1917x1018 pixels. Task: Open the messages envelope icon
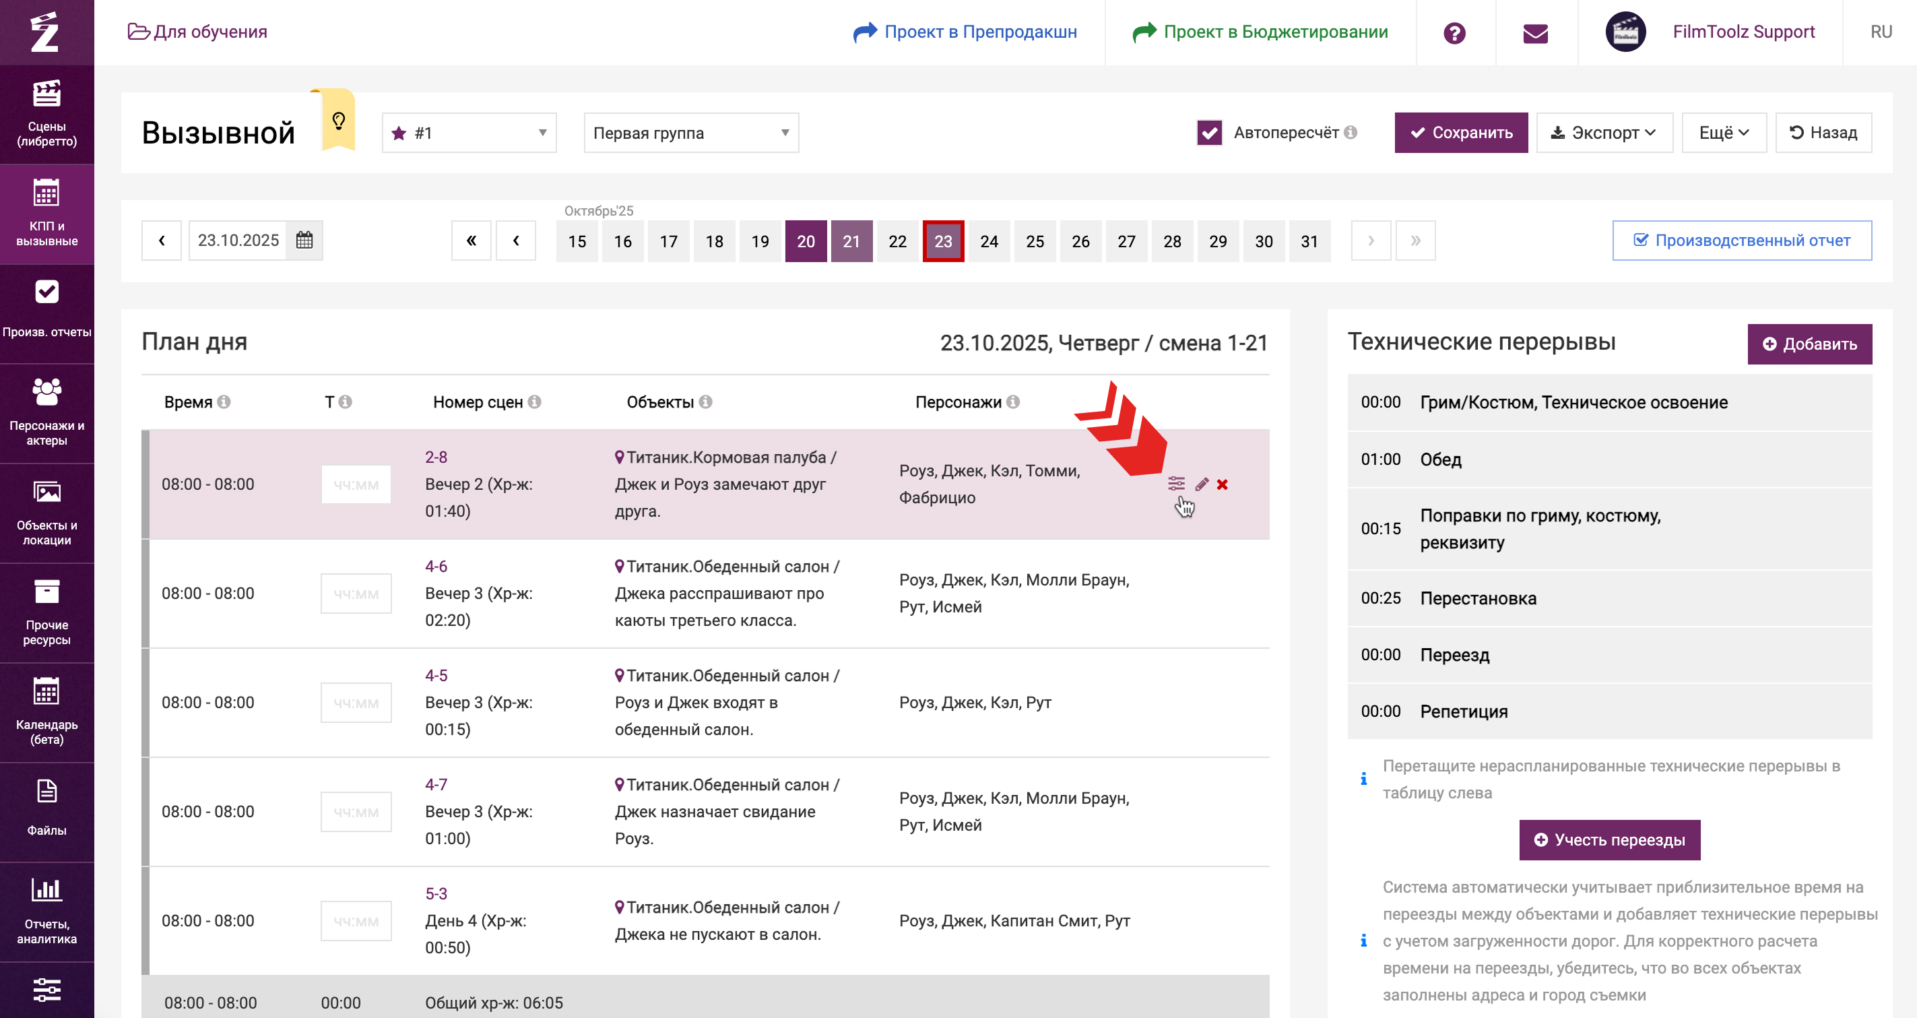click(1534, 33)
